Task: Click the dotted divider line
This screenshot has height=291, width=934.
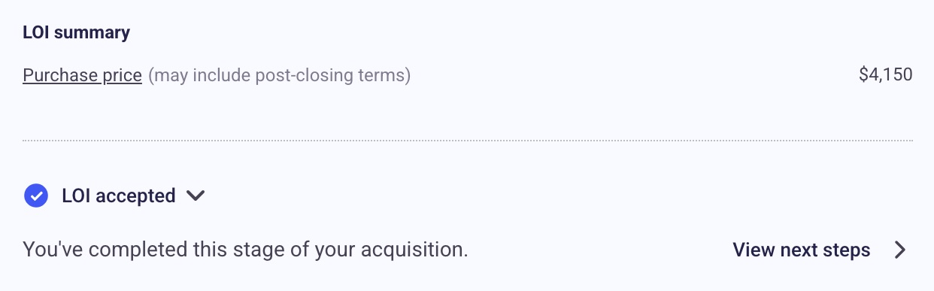Action: coord(468,141)
